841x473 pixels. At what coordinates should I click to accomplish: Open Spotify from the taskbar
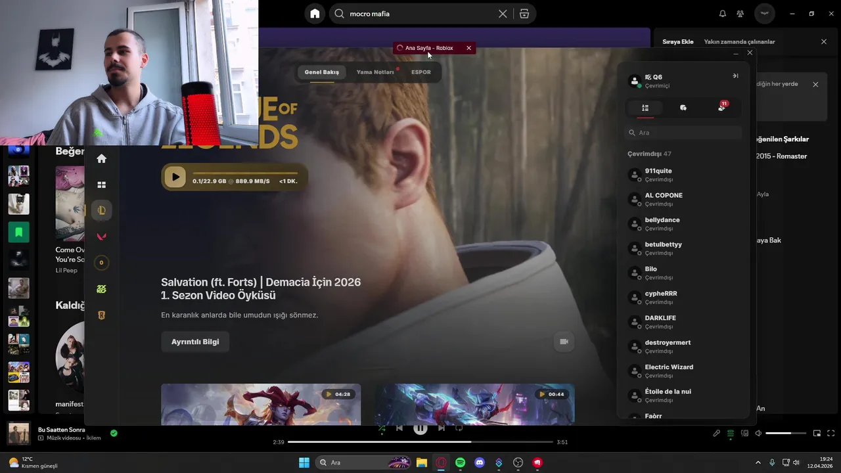click(460, 462)
